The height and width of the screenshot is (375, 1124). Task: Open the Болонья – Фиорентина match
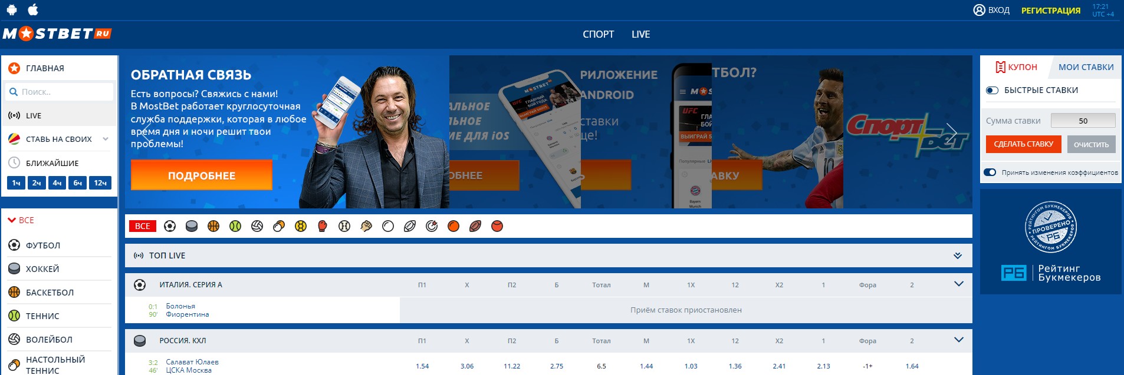coord(188,310)
